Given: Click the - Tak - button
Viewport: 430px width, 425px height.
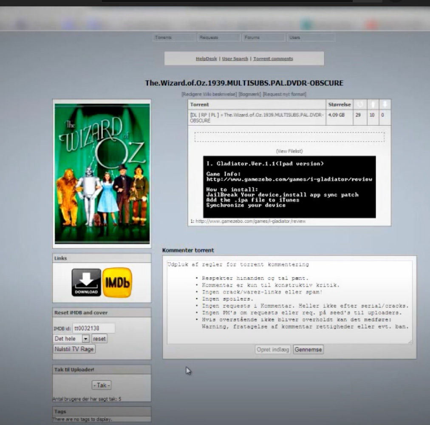Looking at the screenshot, I should (x=102, y=385).
